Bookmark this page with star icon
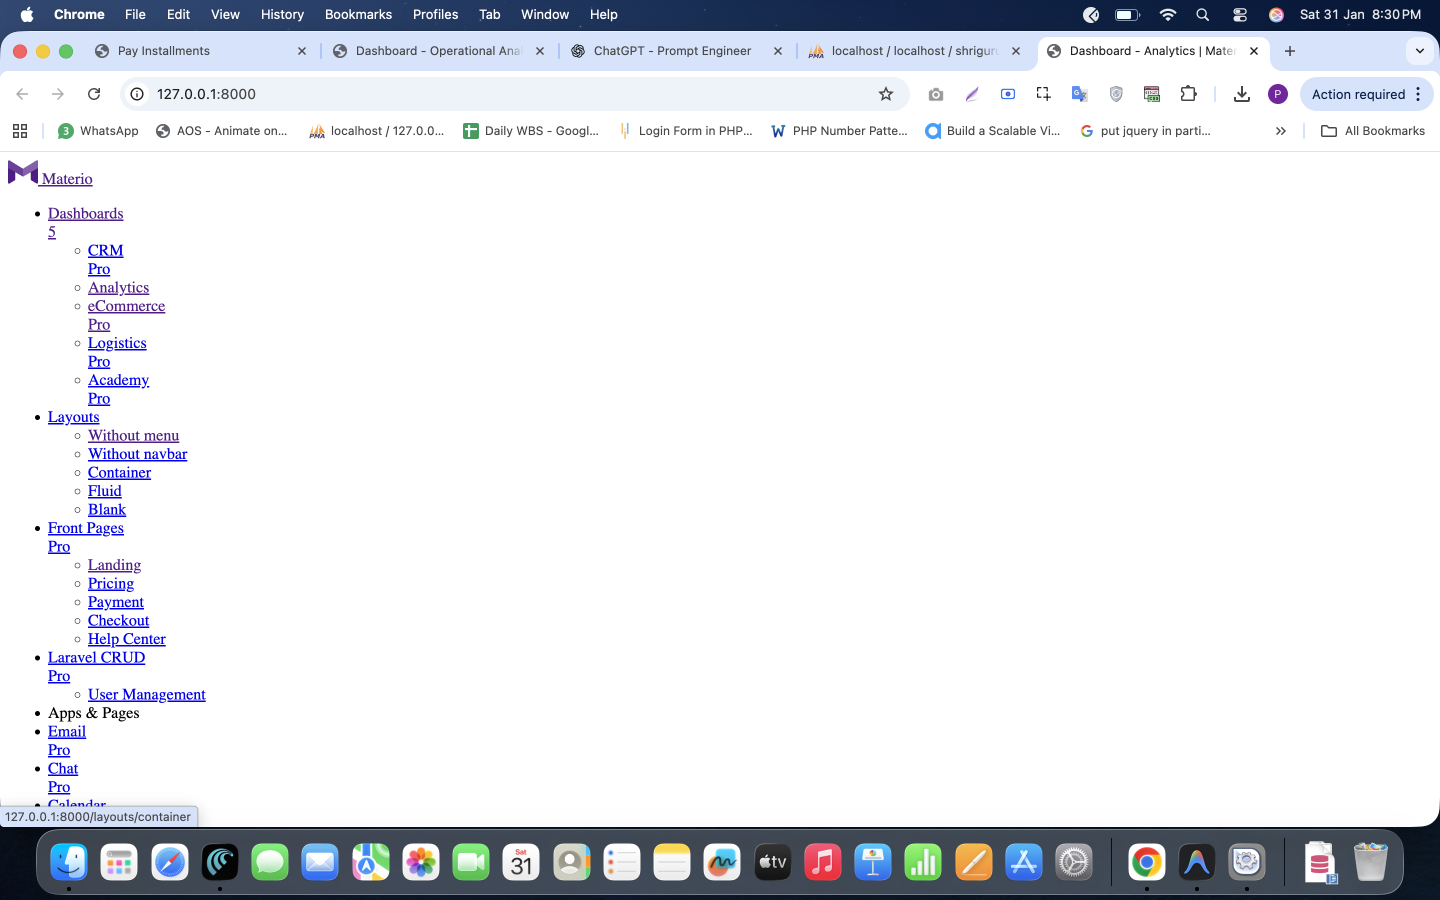This screenshot has width=1440, height=900. 885,94
